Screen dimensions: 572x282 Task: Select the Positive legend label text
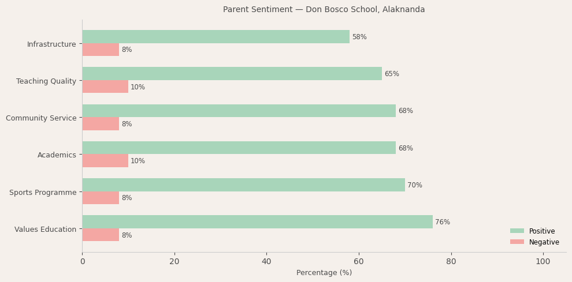click(x=542, y=231)
